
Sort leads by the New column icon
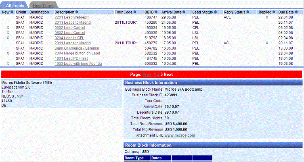11,12
